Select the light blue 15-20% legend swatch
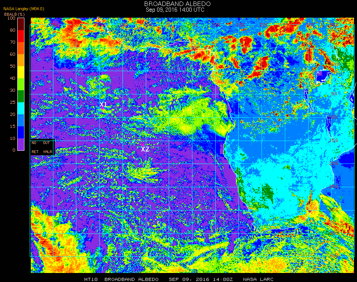Viewport: 357px width, 282px height. (21, 120)
